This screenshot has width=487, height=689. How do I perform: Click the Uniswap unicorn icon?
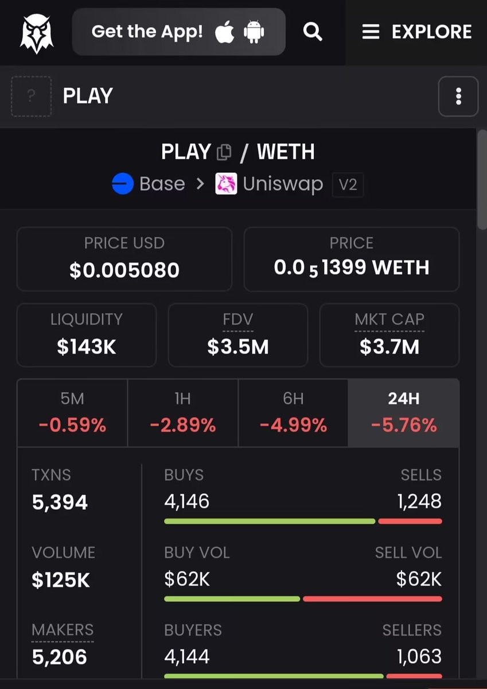(226, 184)
